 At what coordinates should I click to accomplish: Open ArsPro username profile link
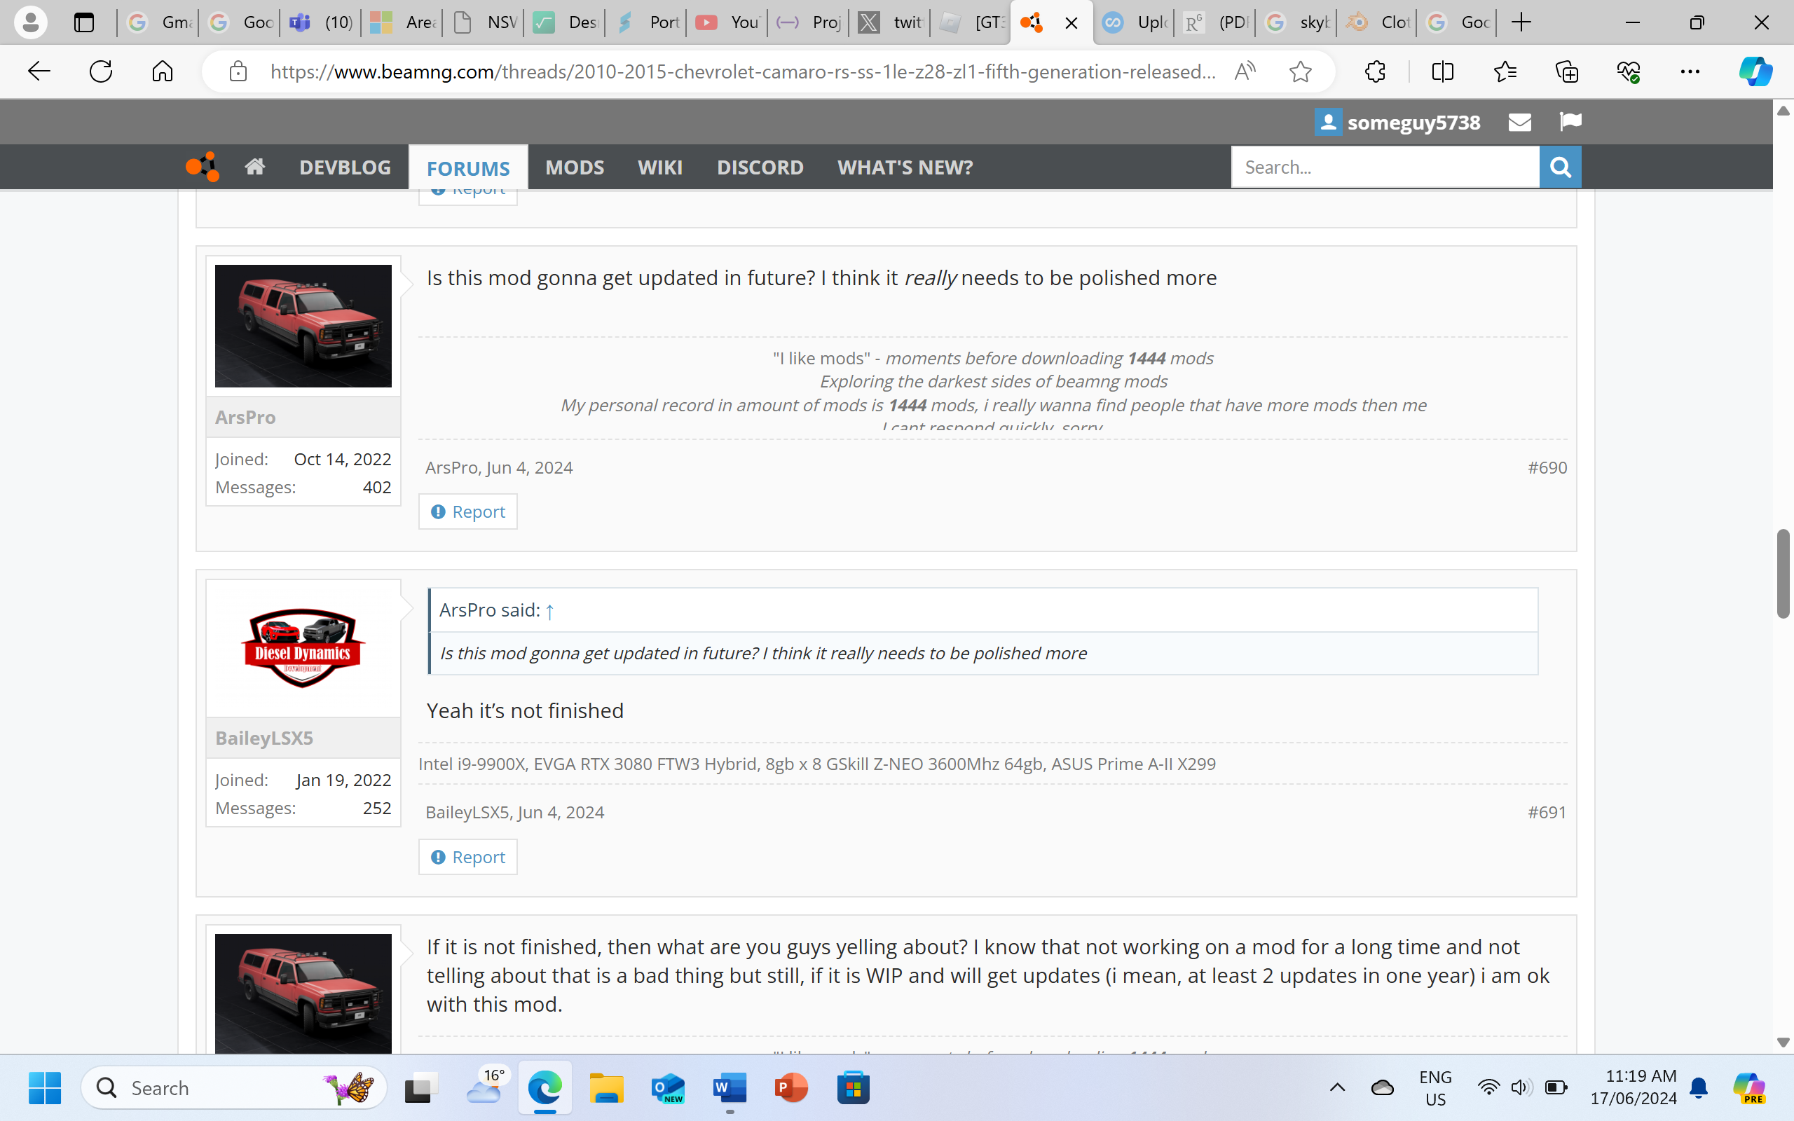tap(245, 418)
